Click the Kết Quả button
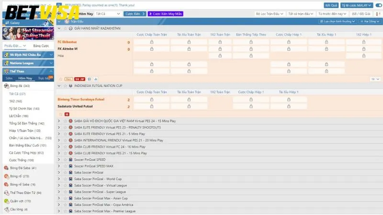 [331, 5]
